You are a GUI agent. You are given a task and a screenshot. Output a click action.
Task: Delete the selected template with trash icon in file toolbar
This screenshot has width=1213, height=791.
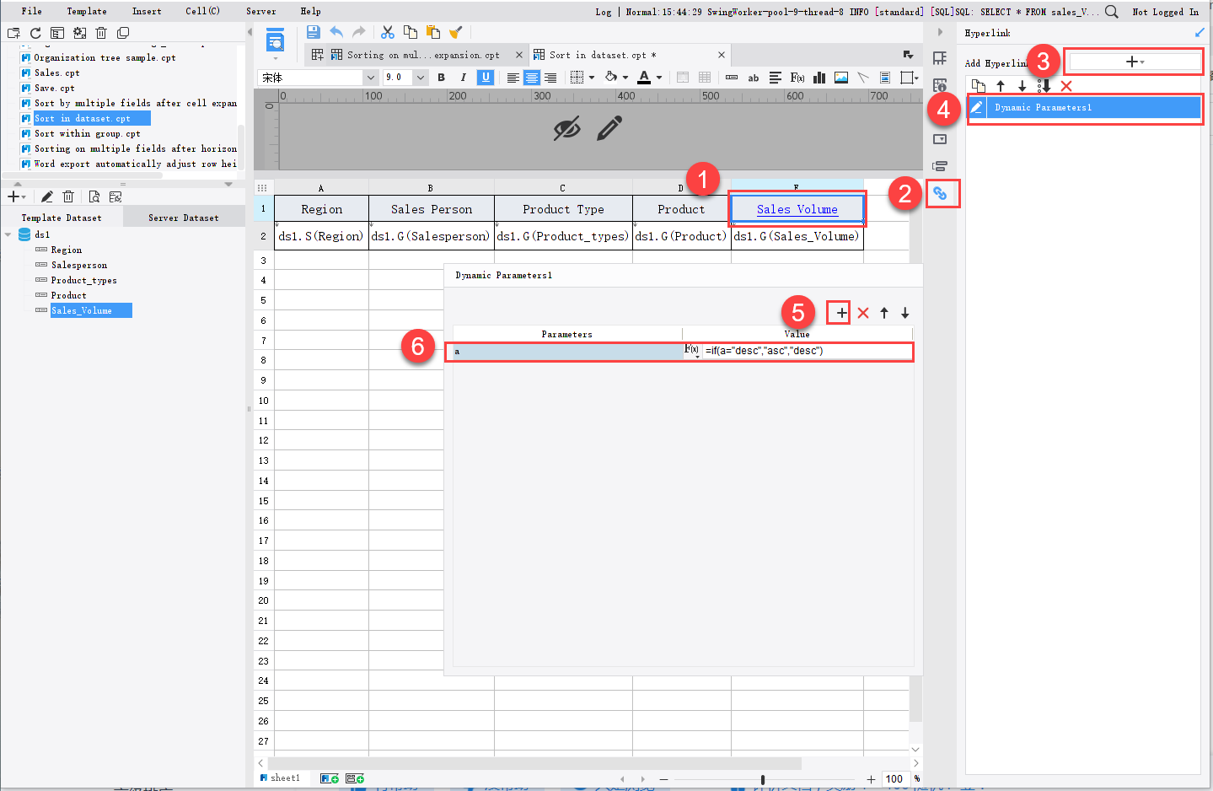pos(101,33)
